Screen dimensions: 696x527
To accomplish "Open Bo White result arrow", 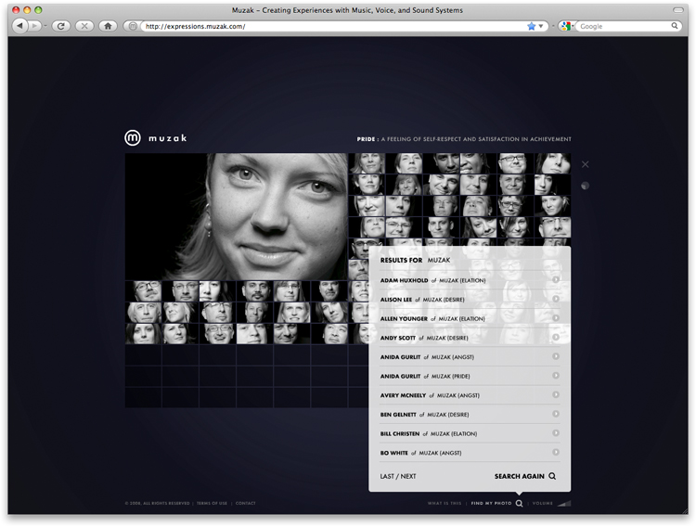I will pos(555,452).
